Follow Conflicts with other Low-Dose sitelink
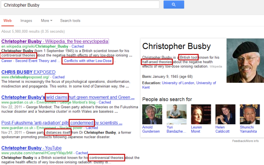Screen dimensions: 264x165 [88, 61]
